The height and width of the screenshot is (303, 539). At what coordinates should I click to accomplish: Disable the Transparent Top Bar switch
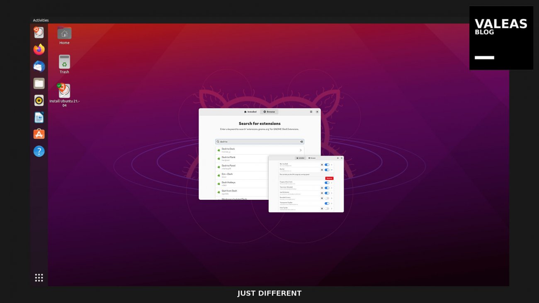tap(327, 204)
